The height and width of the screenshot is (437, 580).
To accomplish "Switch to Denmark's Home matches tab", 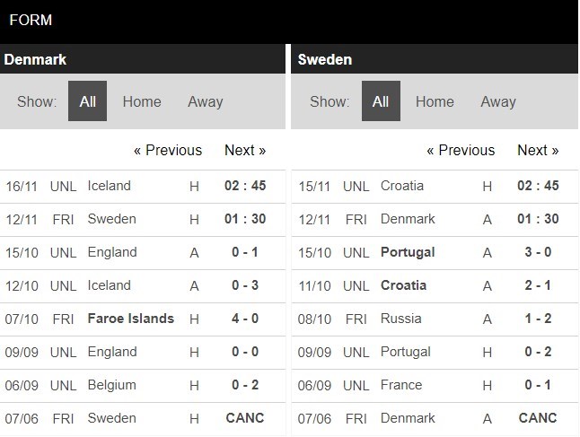I will [x=142, y=101].
